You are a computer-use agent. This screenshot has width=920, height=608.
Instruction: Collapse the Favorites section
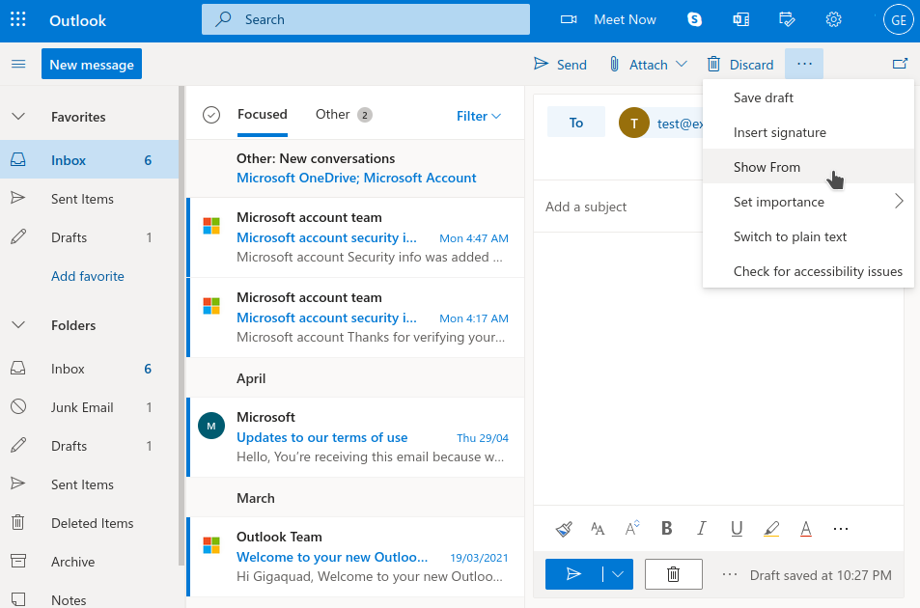point(19,116)
